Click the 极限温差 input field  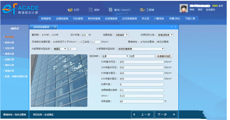point(142,101)
